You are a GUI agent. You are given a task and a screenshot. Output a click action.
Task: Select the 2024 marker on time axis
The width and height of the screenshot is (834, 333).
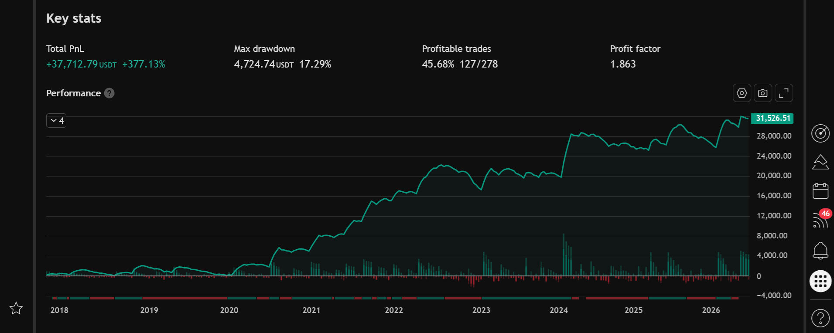[558, 310]
